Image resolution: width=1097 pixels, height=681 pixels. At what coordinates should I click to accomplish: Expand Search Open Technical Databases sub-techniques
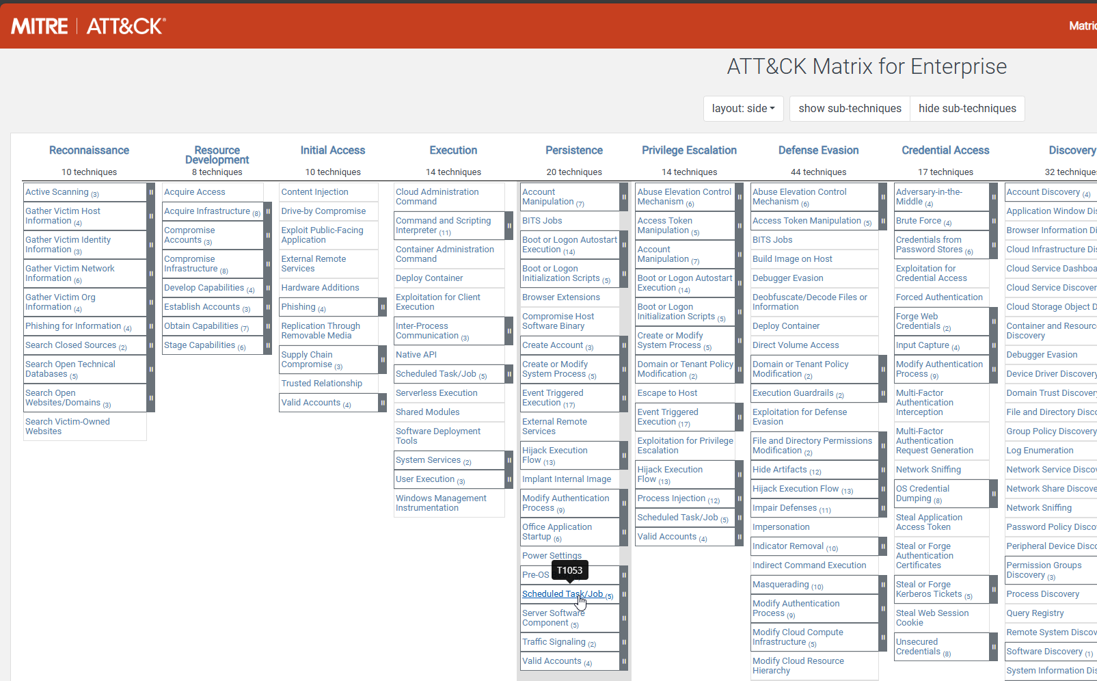pos(151,369)
